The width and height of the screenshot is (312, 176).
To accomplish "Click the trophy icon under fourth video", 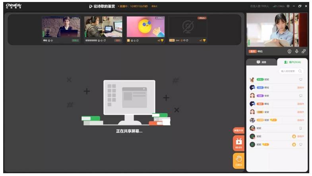I will tap(204, 40).
